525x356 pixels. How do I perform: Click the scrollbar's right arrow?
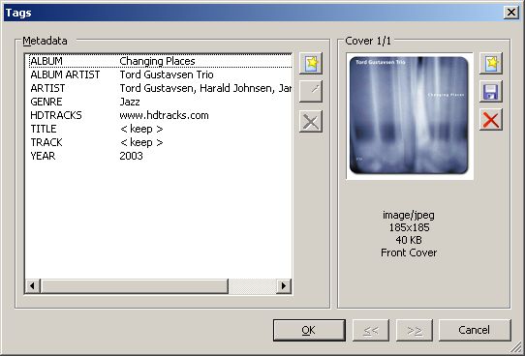pyautogui.click(x=284, y=286)
